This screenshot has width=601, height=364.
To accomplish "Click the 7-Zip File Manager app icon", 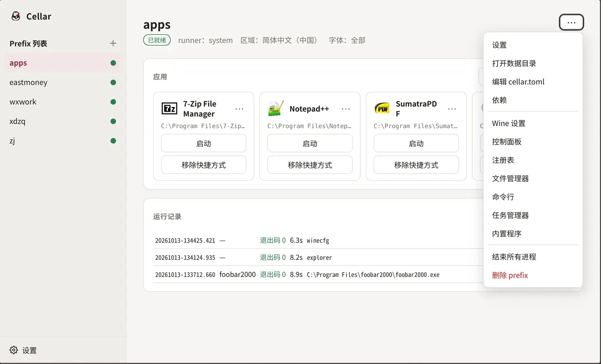I will [x=170, y=108].
